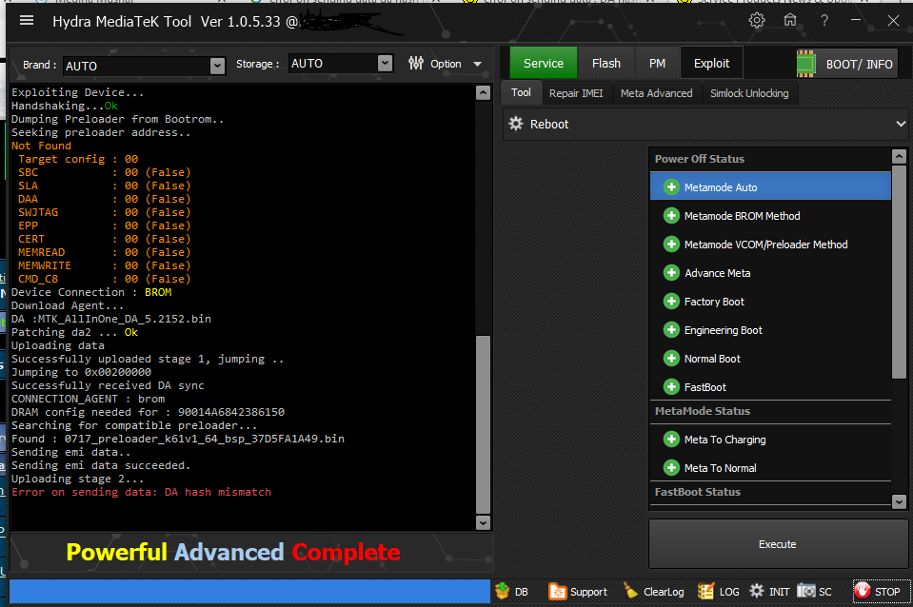Click the LOG icon
The height and width of the screenshot is (607, 913).
705,591
